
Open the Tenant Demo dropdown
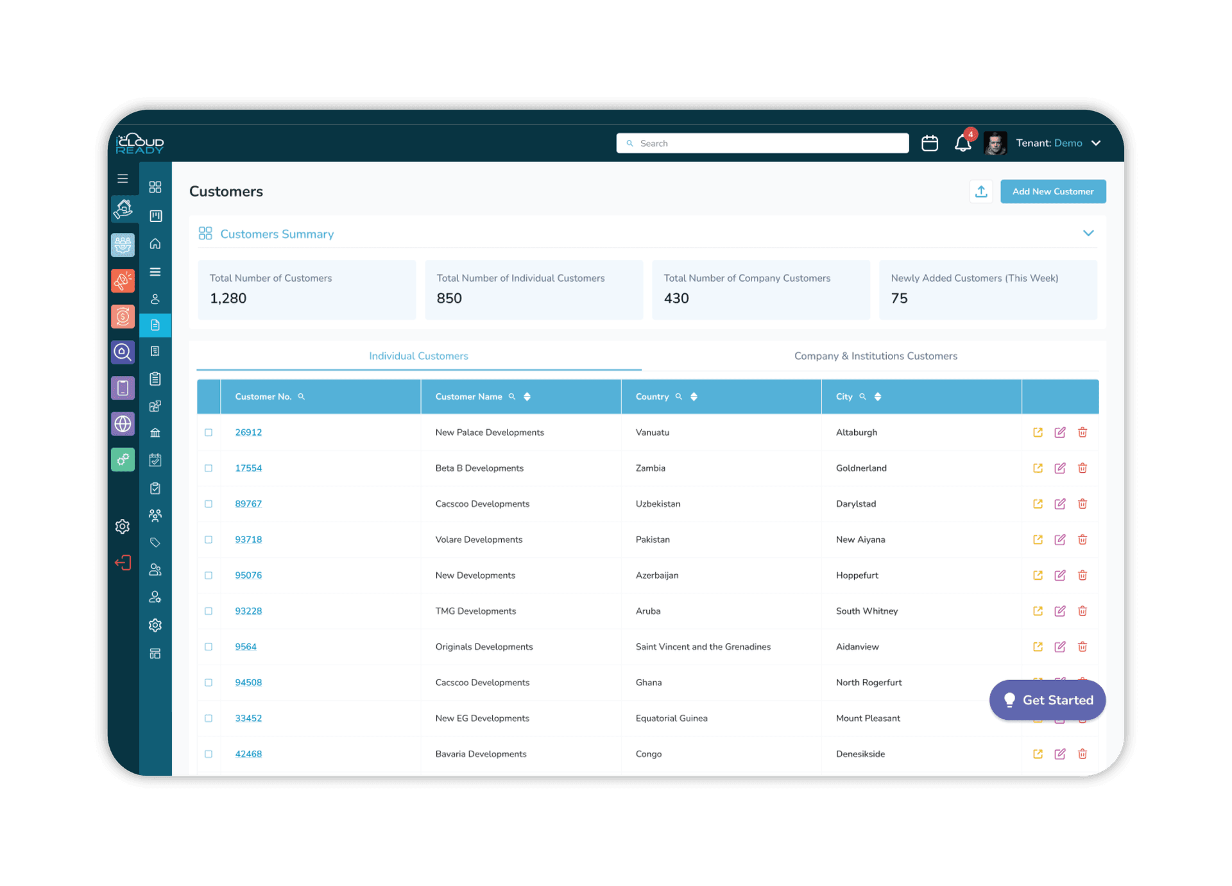pyautogui.click(x=1059, y=142)
